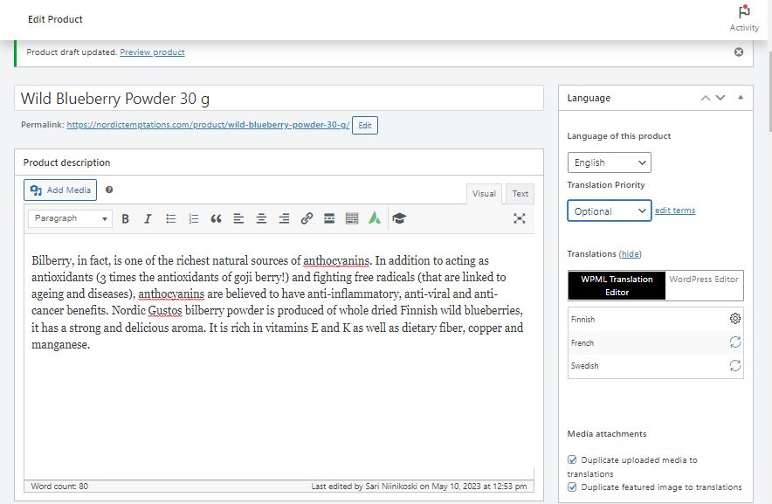Viewport: 772px width, 504px height.
Task: Toggle Duplicate featured image to translations
Action: pos(572,487)
